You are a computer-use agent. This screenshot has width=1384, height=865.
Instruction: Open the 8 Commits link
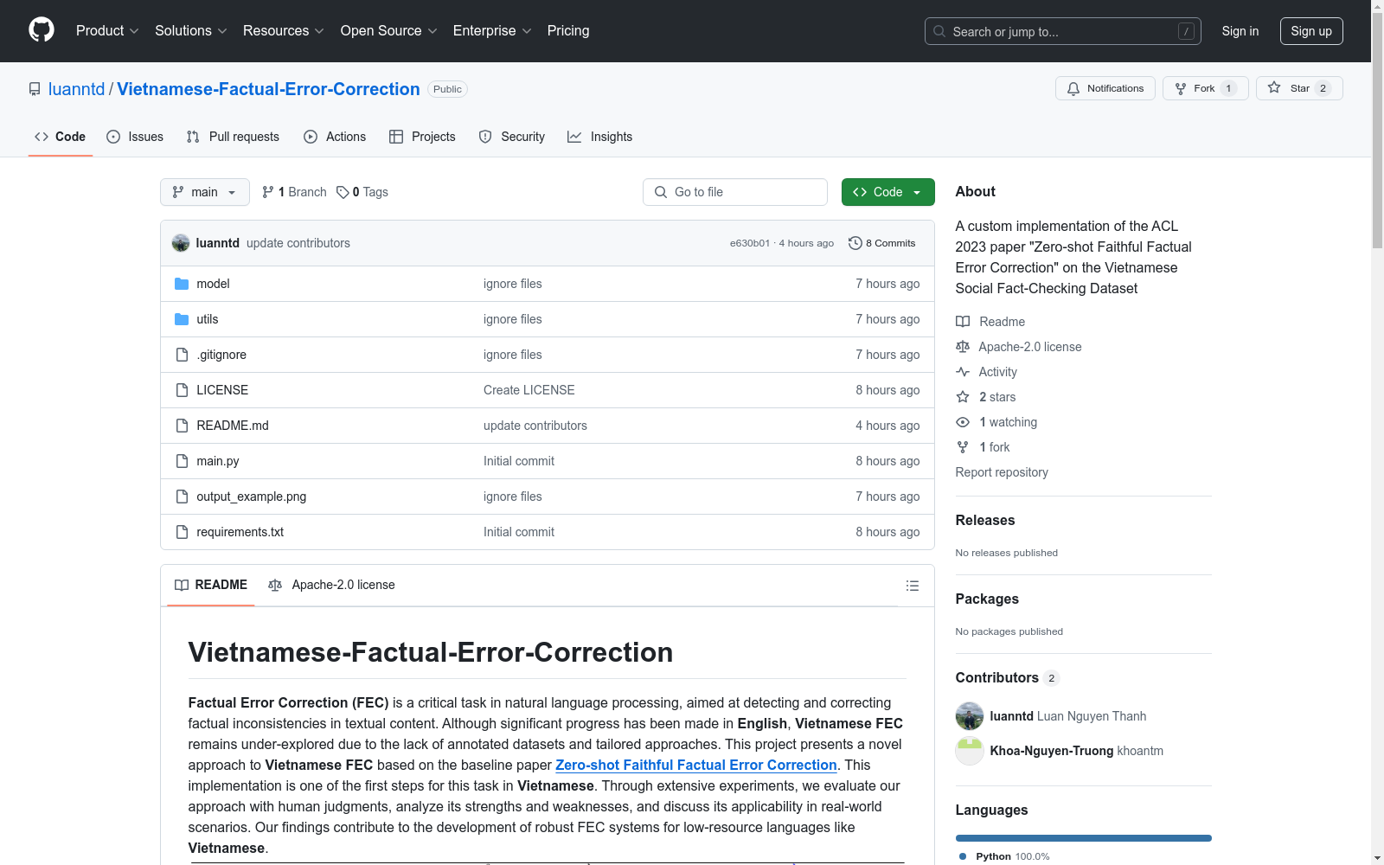pos(882,243)
